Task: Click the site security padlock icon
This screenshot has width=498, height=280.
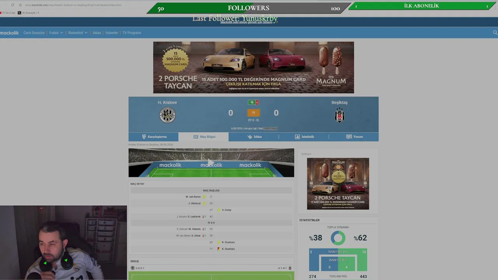Action: 20,5
